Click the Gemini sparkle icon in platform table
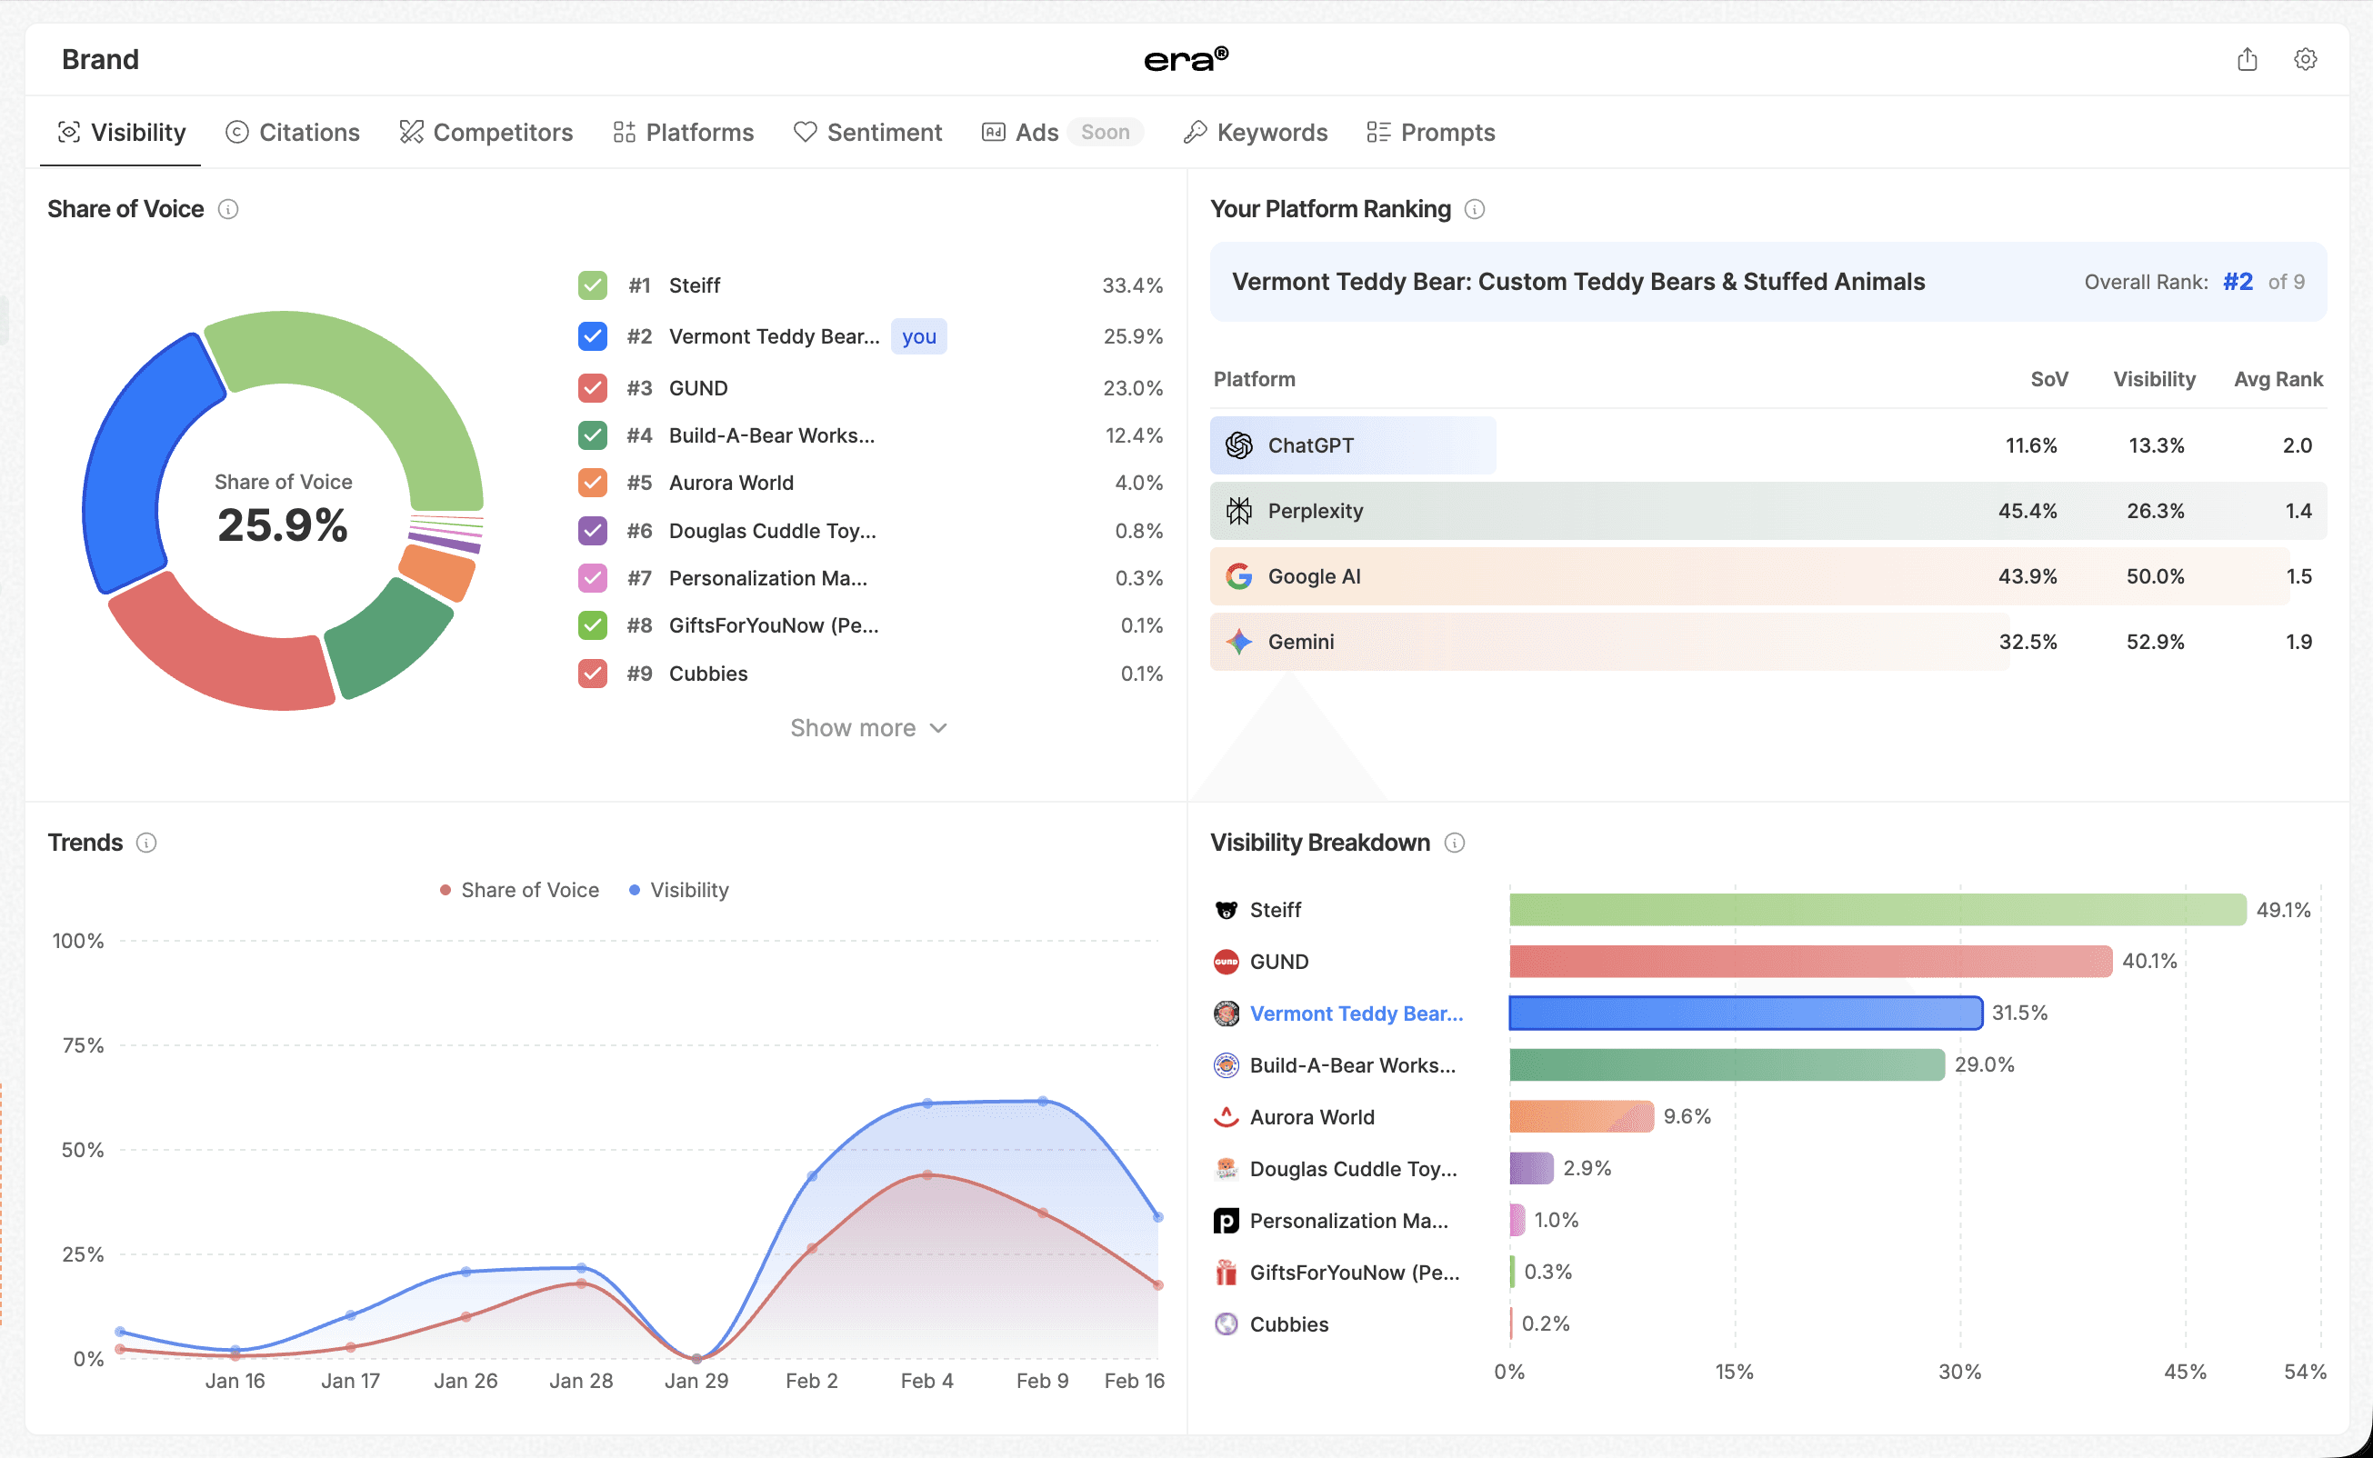Image resolution: width=2373 pixels, height=1458 pixels. tap(1239, 641)
